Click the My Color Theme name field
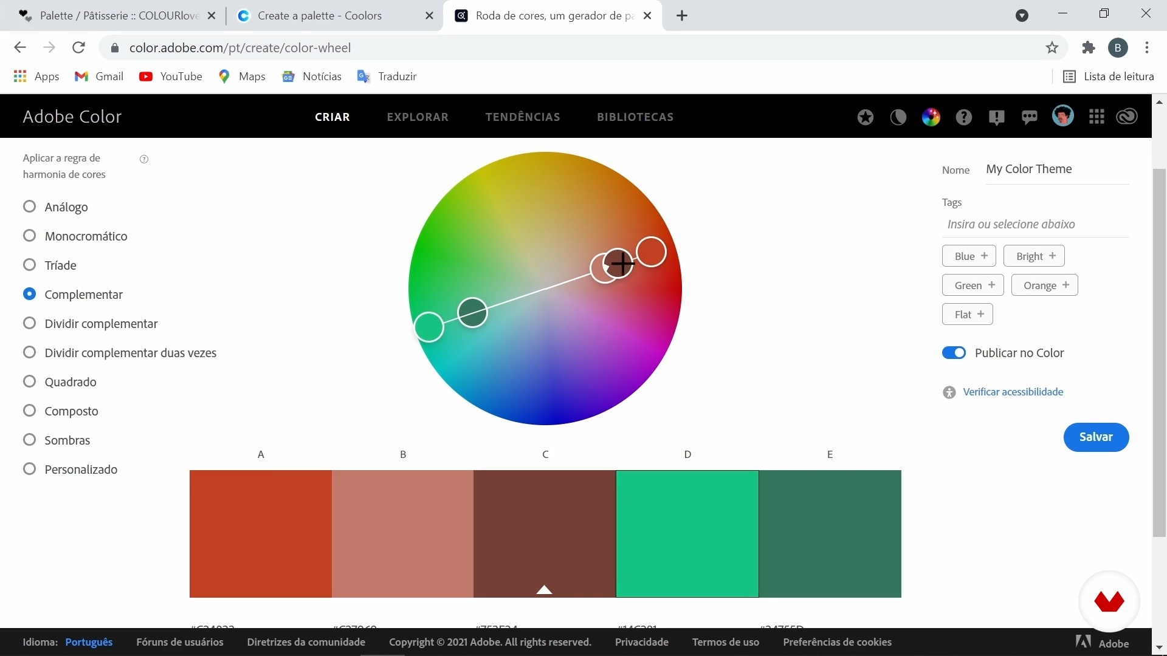The width and height of the screenshot is (1167, 656). [1057, 169]
